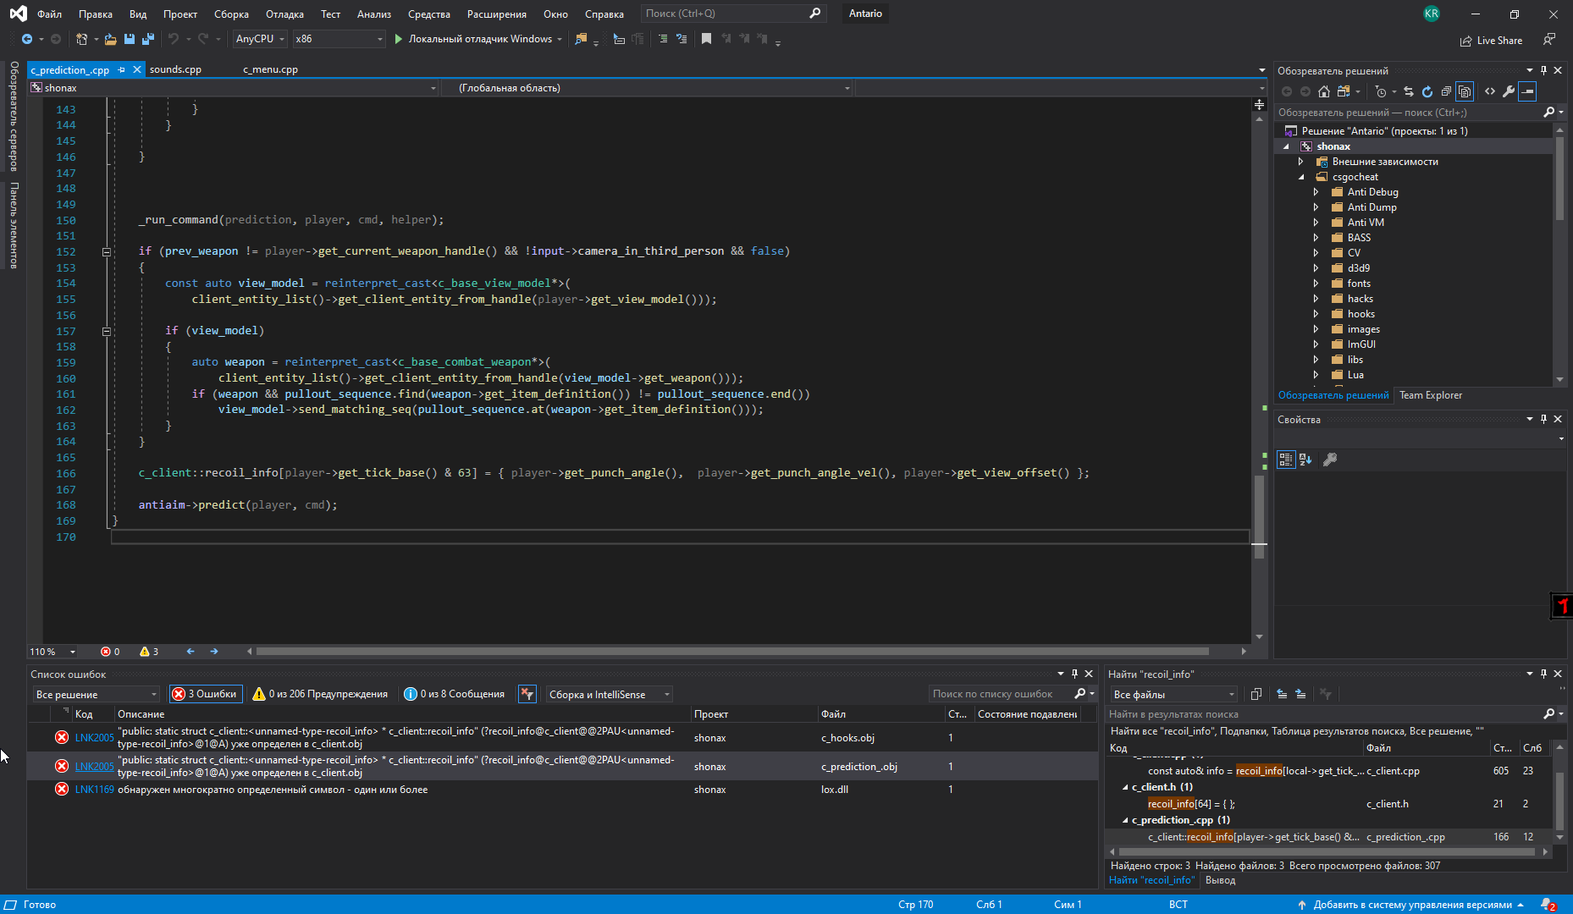Click the Categorized view icon in Properties panel
The width and height of the screenshot is (1573, 914).
click(1286, 460)
